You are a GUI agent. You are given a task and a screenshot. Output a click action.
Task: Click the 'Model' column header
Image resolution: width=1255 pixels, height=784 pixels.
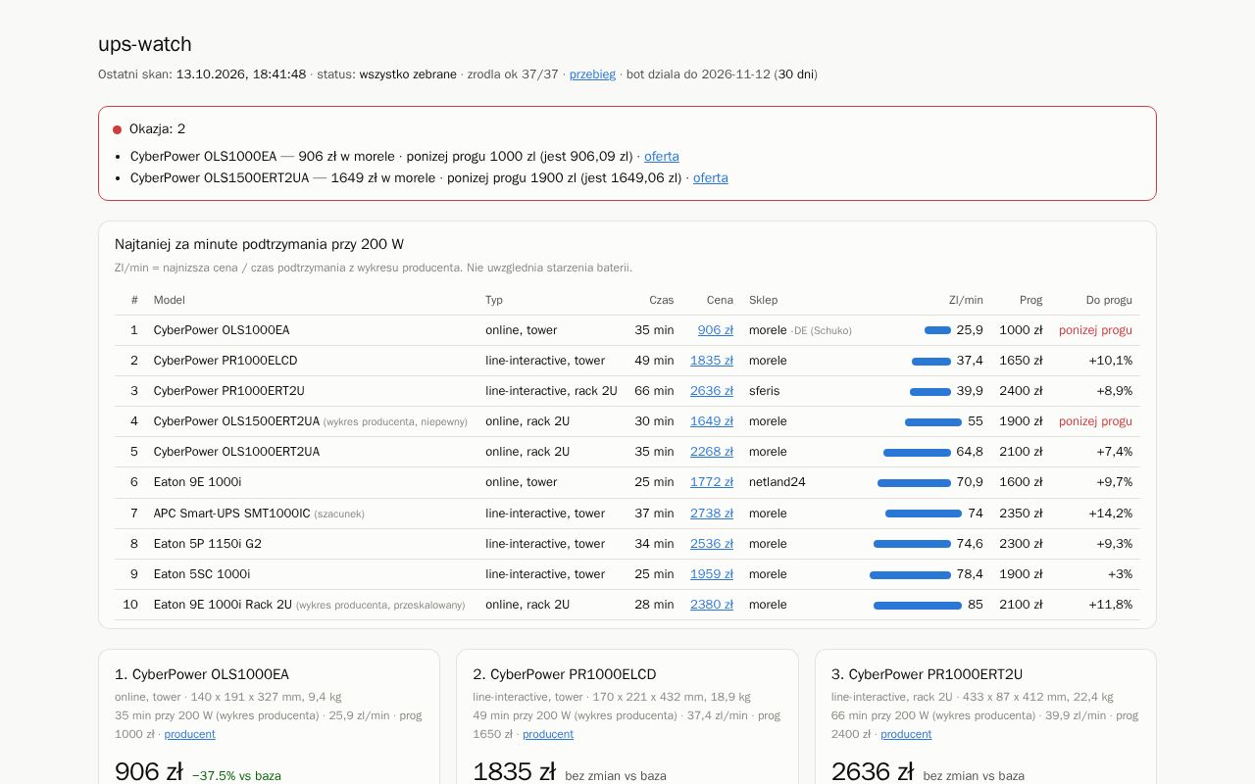pos(169,300)
